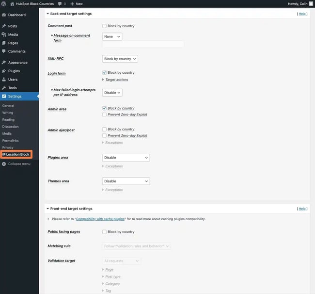Click the Comments bubble icon in sidebar
This screenshot has width=315, height=294.
pyautogui.click(x=4, y=51)
